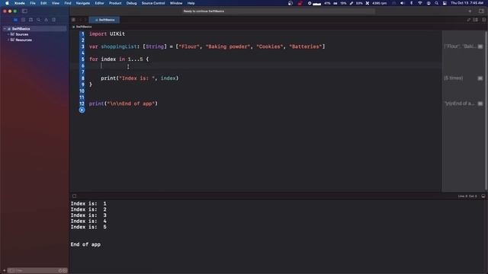Screen dimensions: 488x274
Task: Expand the Resources folder
Action: [8, 40]
